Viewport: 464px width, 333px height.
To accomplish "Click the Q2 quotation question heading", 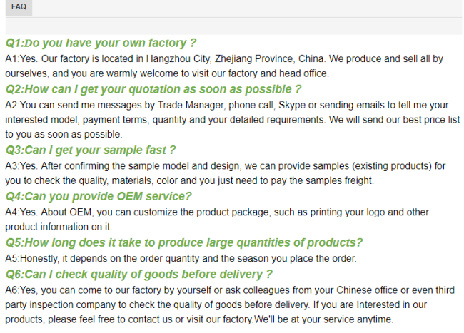I will [153, 89].
